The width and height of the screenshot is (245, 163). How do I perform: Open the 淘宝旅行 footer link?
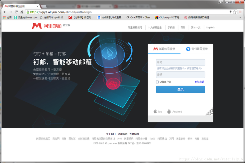[x=181, y=139]
